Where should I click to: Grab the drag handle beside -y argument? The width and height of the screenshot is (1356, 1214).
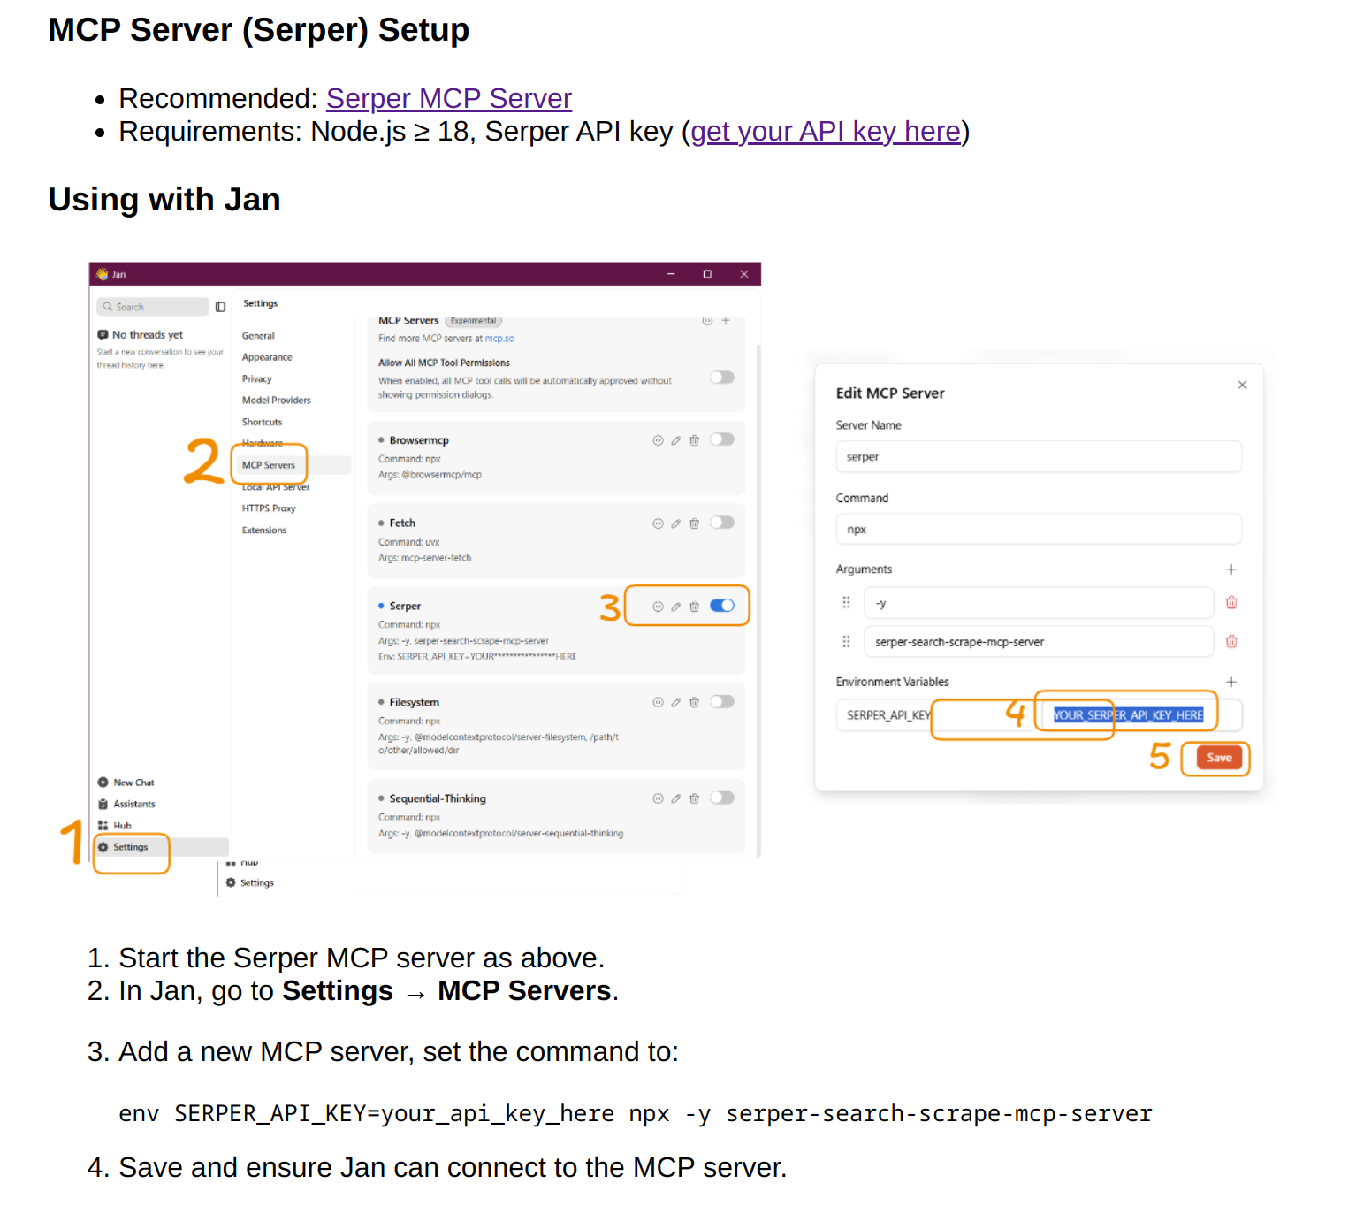click(x=846, y=602)
